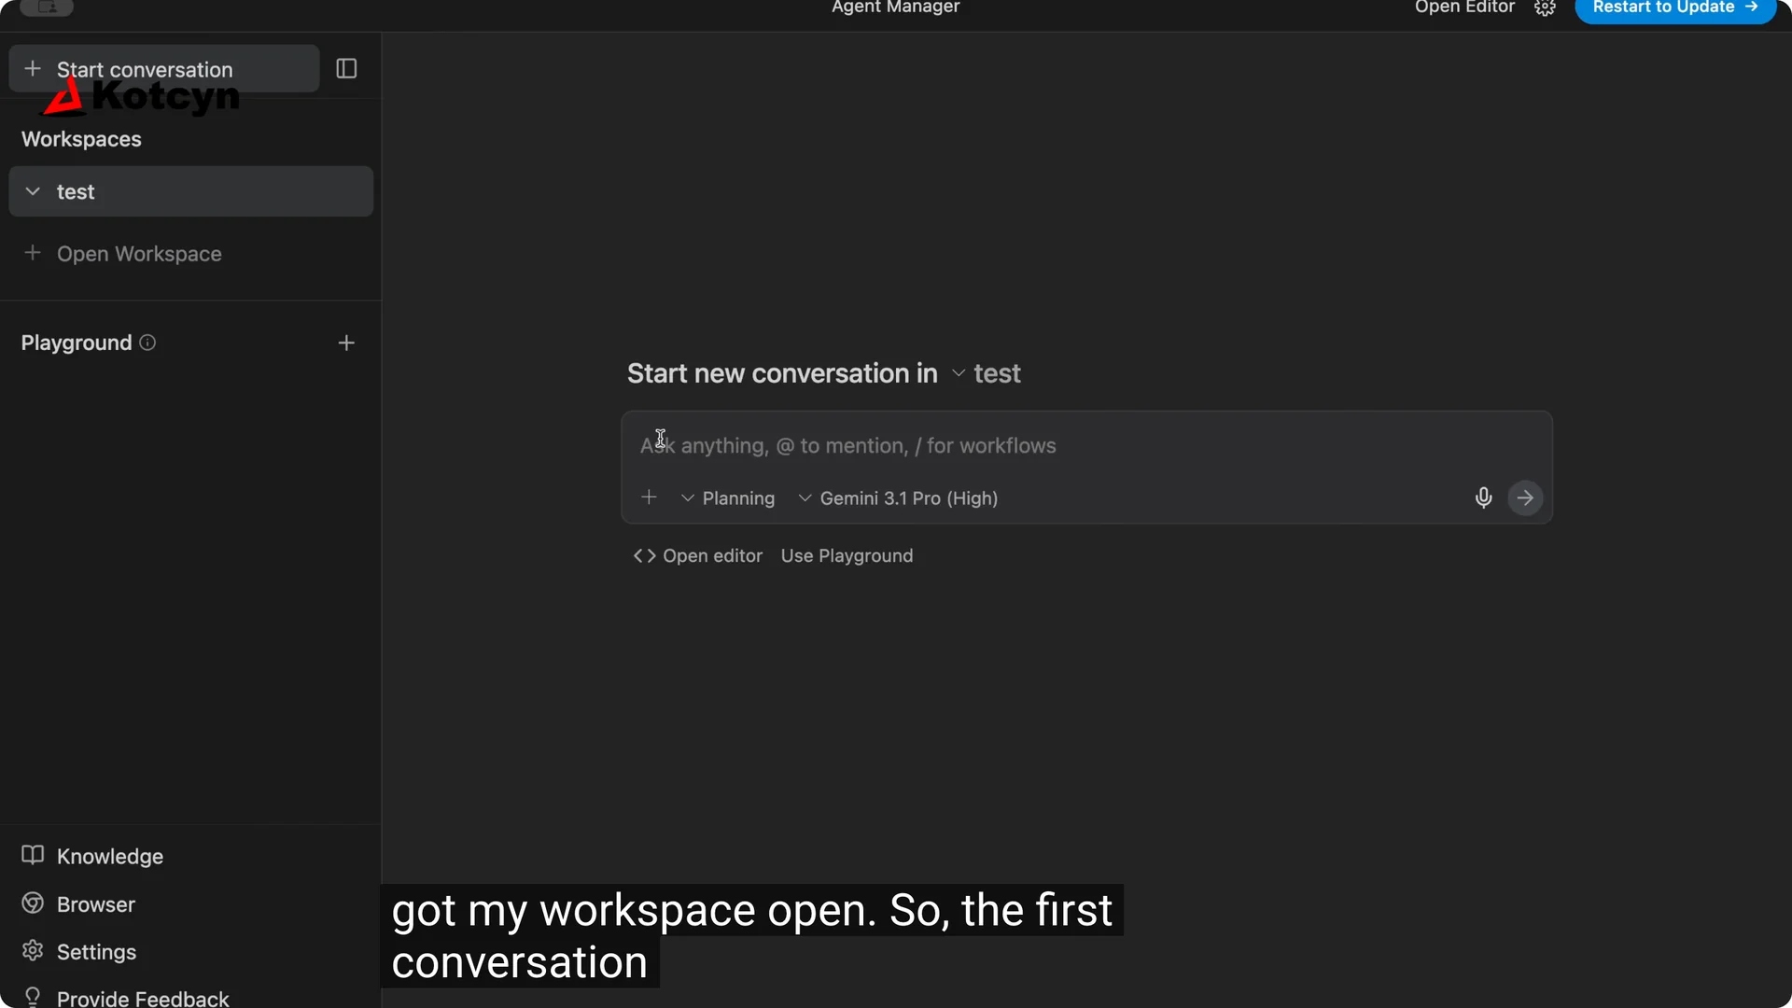
Task: Click the gear settings icon in title bar
Action: tap(1545, 7)
